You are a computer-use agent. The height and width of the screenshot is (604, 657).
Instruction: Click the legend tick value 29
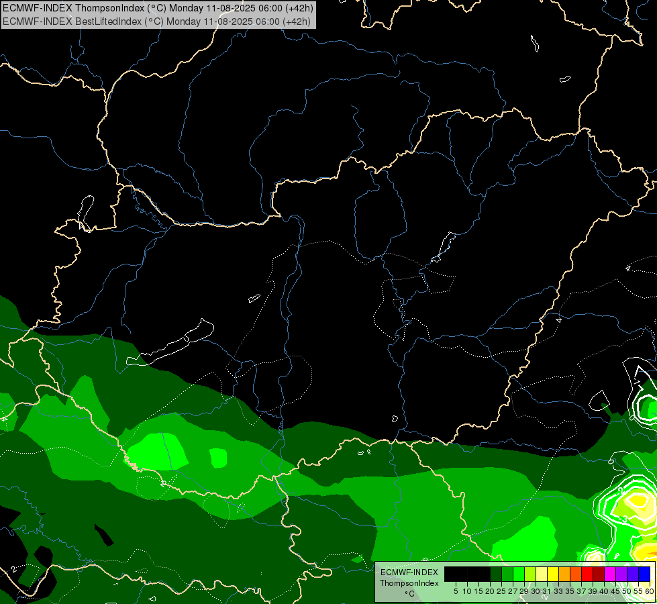tap(524, 591)
